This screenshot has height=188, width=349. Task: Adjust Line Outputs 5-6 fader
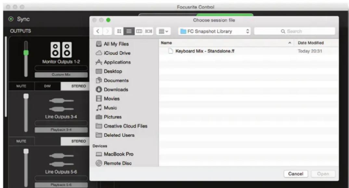tap(26, 151)
